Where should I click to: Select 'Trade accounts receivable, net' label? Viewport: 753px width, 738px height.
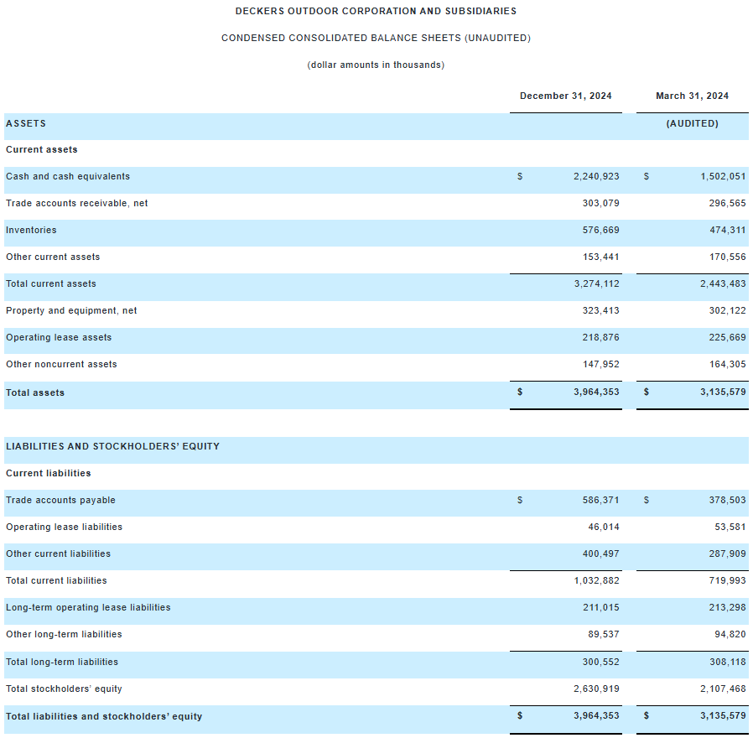(x=77, y=203)
